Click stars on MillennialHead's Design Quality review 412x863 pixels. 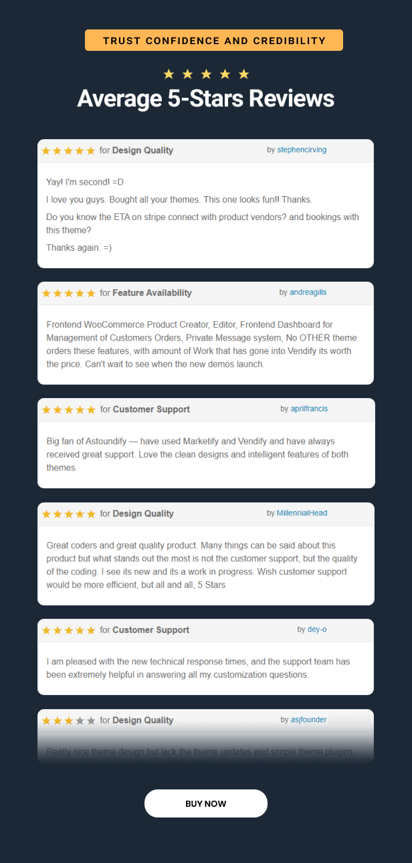pyautogui.click(x=68, y=514)
